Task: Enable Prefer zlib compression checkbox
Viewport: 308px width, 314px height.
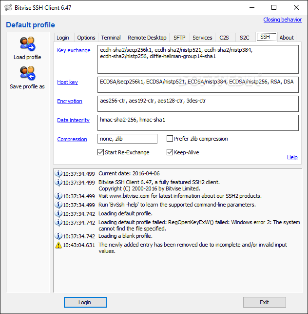Action: tap(170, 139)
